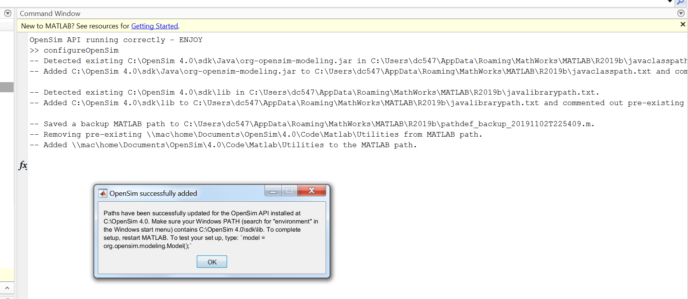This screenshot has width=688, height=299.
Task: Open the Getting Started link
Action: pyautogui.click(x=155, y=26)
